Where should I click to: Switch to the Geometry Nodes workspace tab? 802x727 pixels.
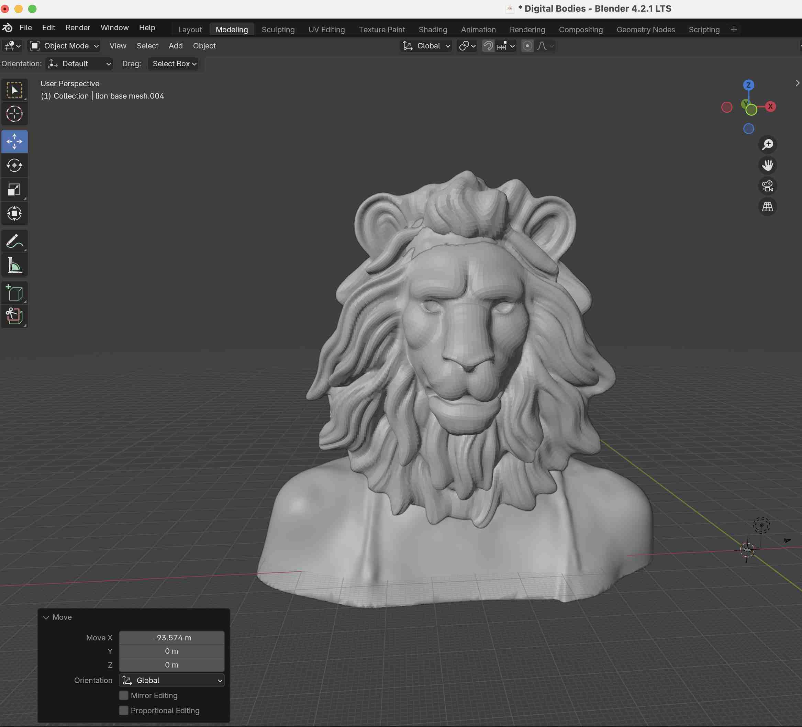click(x=645, y=30)
